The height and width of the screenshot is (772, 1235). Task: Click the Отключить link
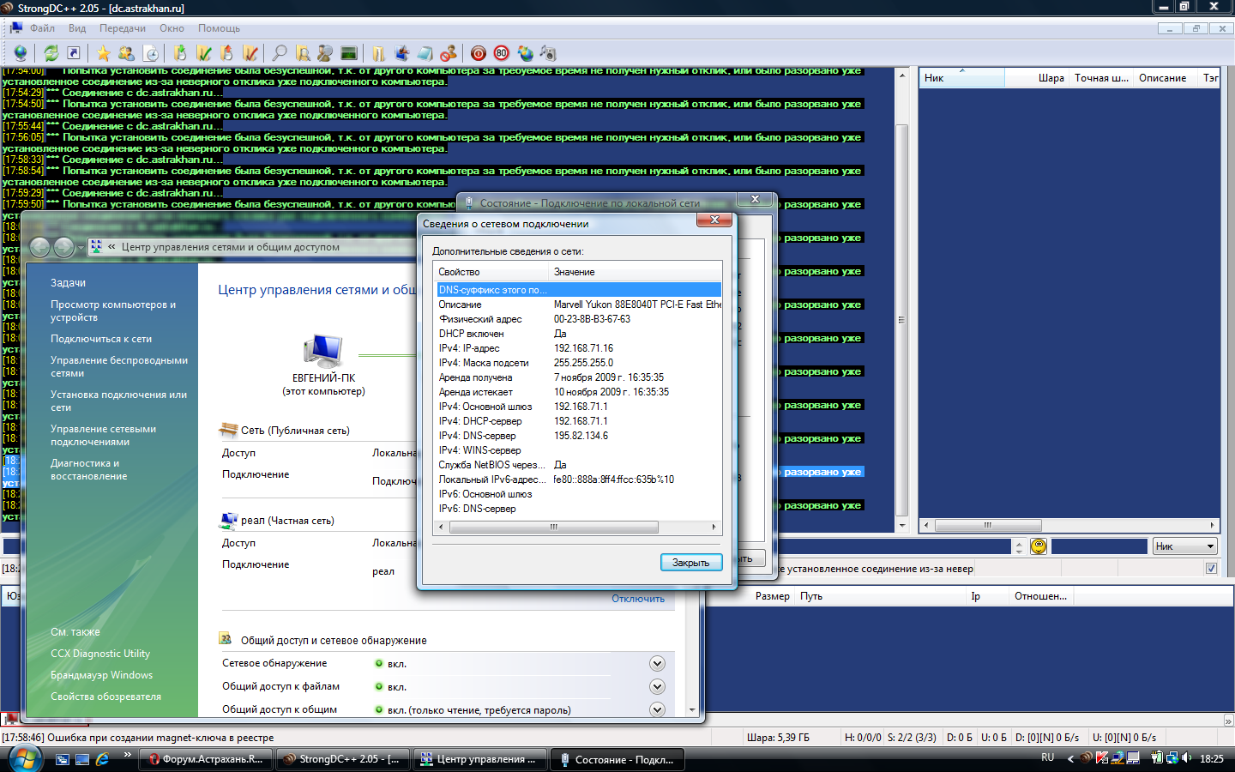[x=637, y=599]
